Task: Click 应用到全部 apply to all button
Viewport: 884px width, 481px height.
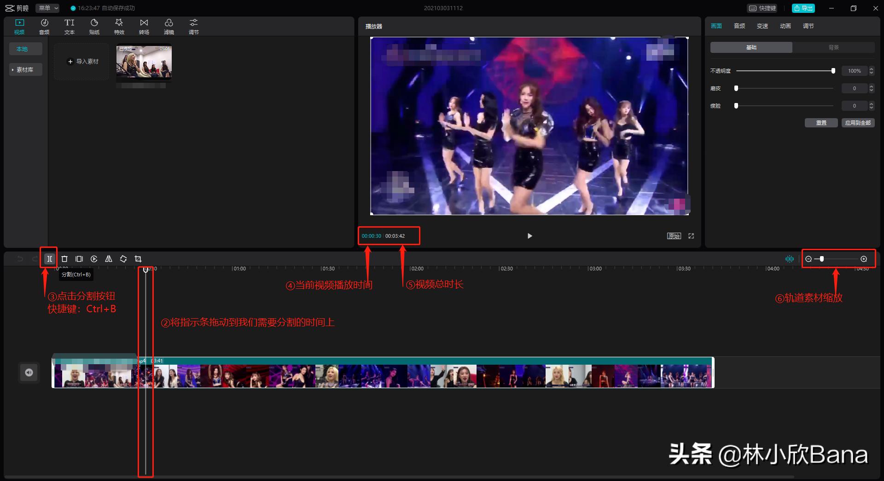Action: coord(858,123)
